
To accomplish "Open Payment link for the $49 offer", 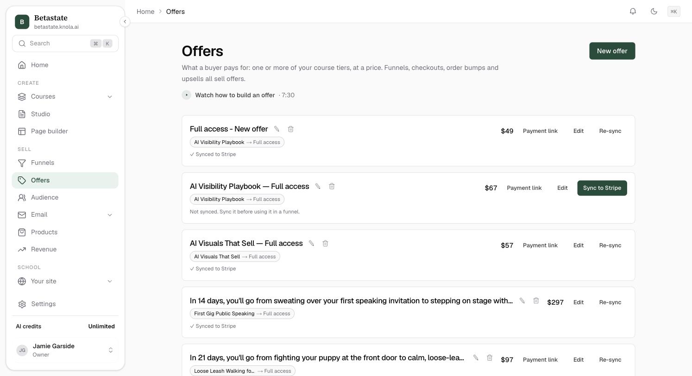I will coord(540,131).
